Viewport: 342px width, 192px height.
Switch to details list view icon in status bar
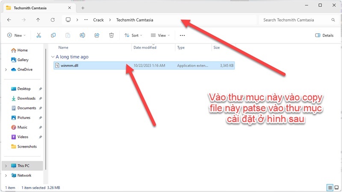(330, 187)
